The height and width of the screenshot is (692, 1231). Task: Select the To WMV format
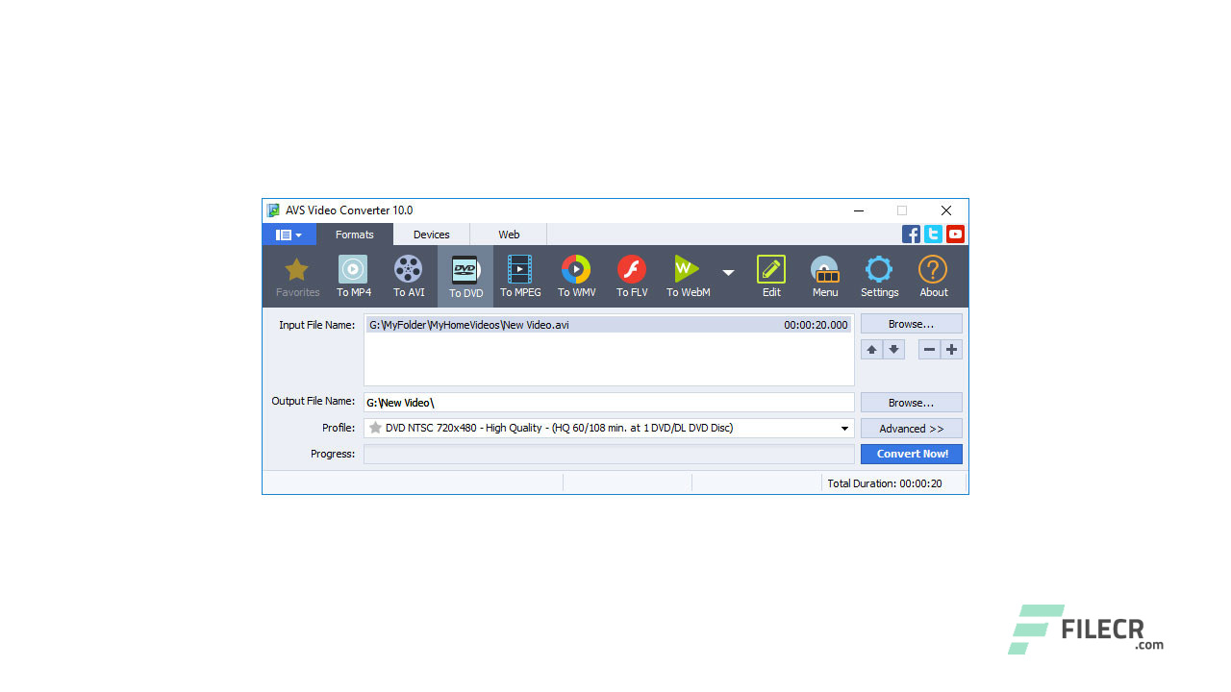pyautogui.click(x=576, y=277)
